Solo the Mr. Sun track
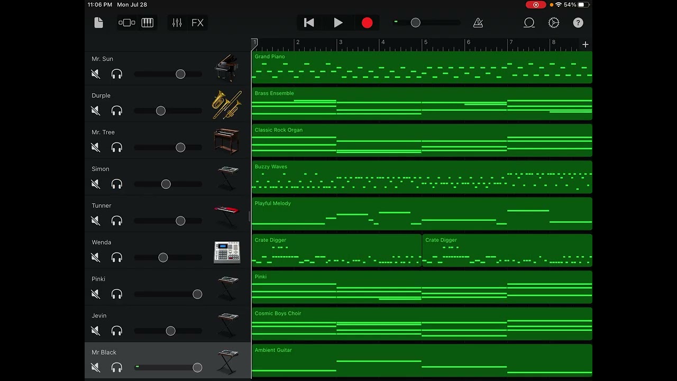 117,74
